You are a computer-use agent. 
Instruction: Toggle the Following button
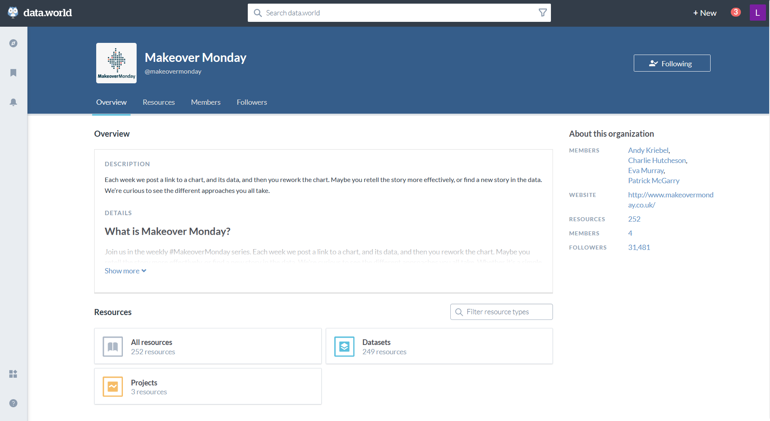coord(672,63)
